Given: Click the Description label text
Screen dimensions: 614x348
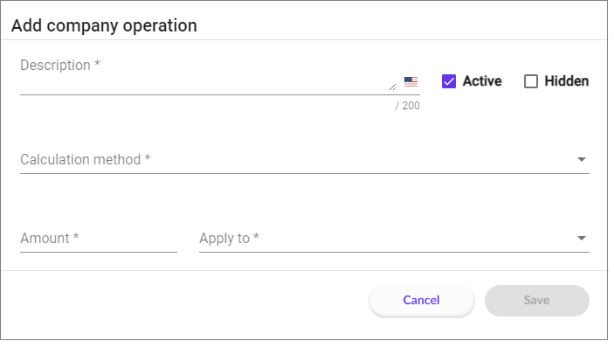Looking at the screenshot, I should click(x=60, y=65).
